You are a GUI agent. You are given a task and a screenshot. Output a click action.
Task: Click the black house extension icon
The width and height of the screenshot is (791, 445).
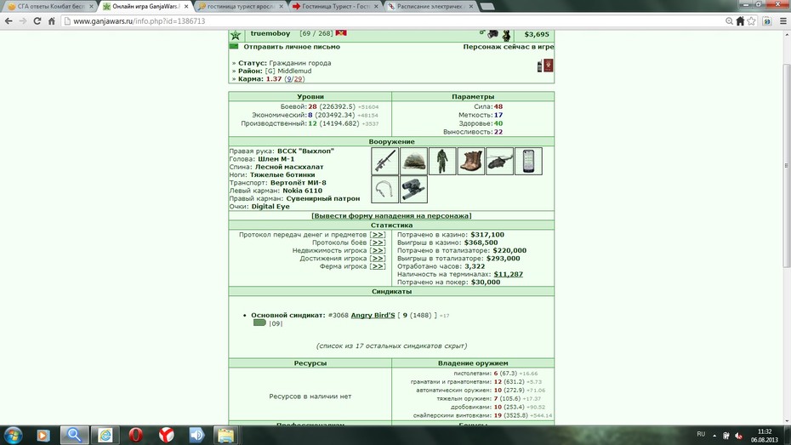[740, 21]
